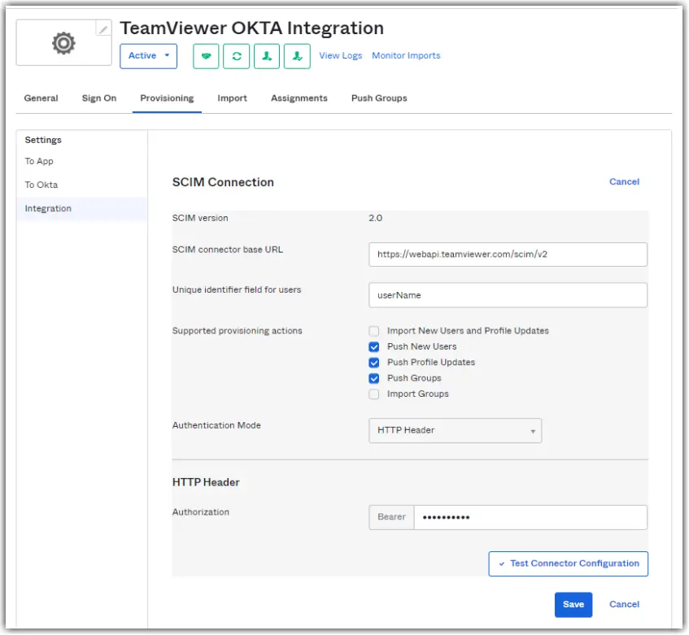Viewport: 689px width, 635px height.
Task: Open the Authentication Mode dropdown
Action: coord(455,430)
